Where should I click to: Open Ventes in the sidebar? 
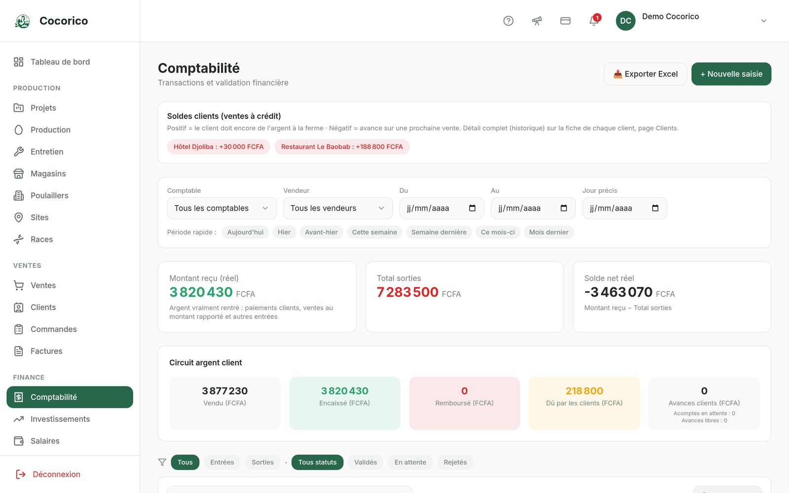tap(70, 285)
